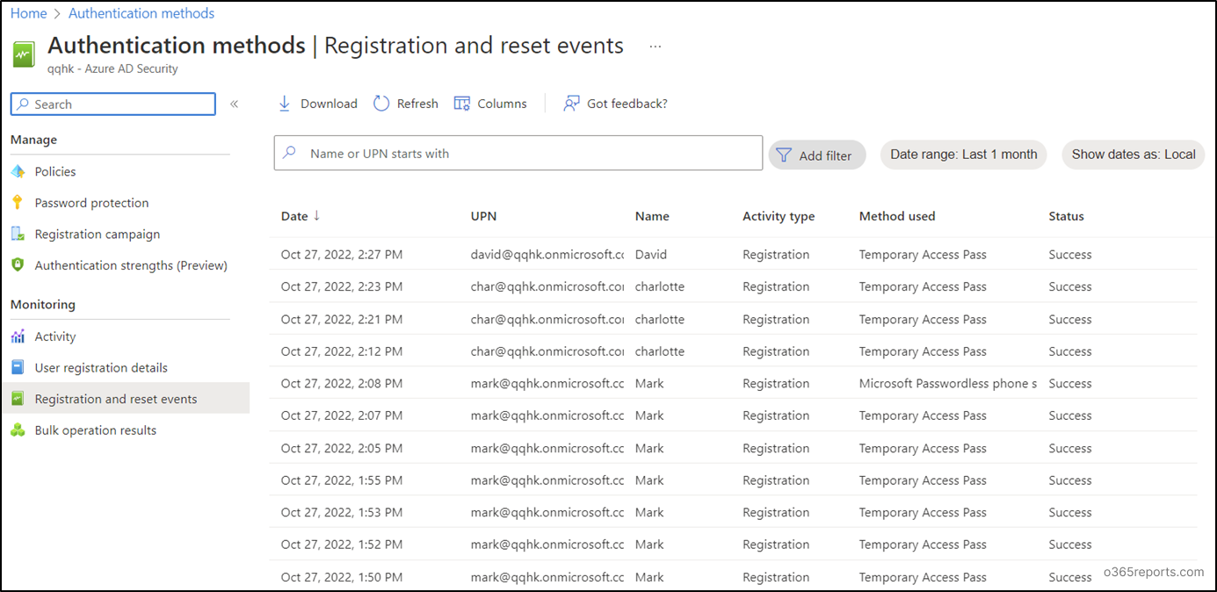
Task: Open Authentication methods breadcrumb link
Action: tap(141, 12)
